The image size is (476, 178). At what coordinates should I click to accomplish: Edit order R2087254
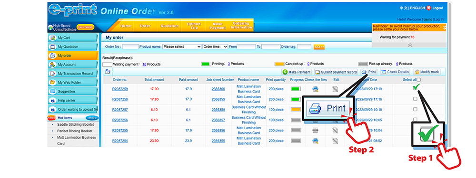(335, 141)
